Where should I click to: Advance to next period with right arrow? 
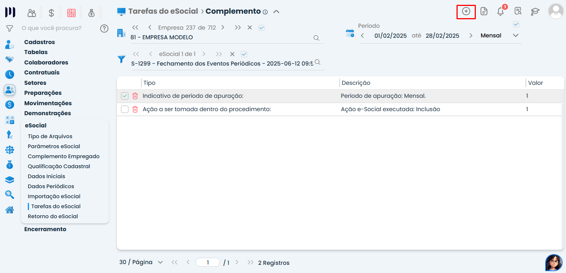471,36
